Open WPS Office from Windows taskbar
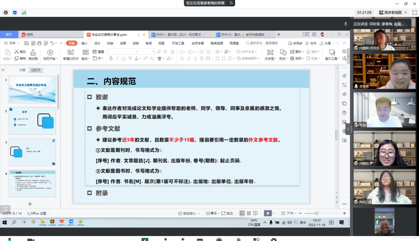The width and height of the screenshot is (419, 241). coord(62,222)
